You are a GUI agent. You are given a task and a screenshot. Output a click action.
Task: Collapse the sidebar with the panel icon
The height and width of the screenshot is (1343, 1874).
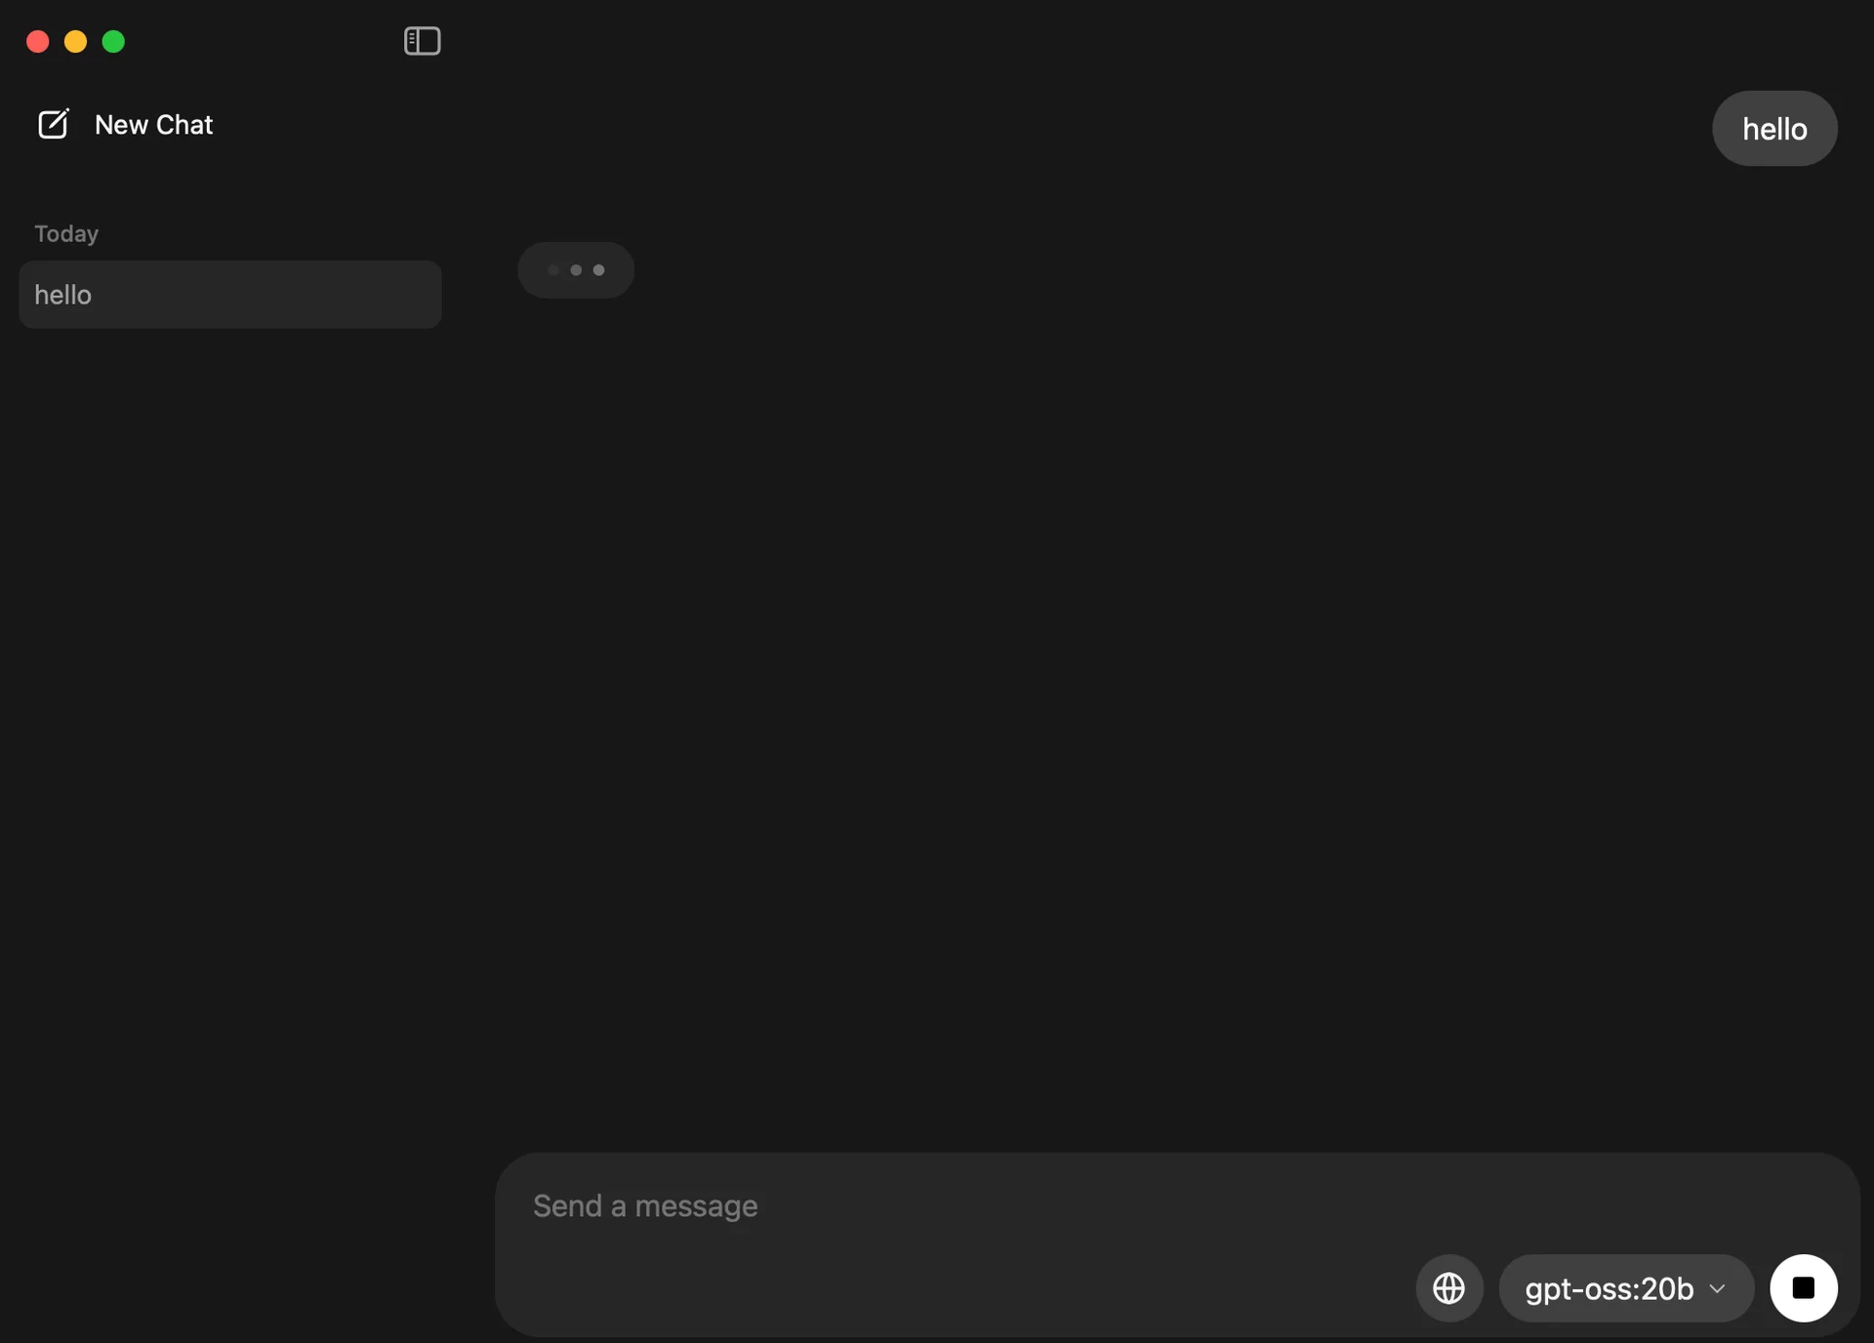pos(422,41)
